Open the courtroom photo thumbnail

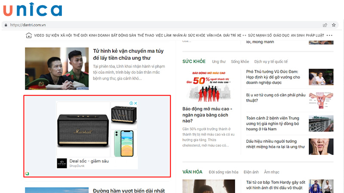click(57, 69)
